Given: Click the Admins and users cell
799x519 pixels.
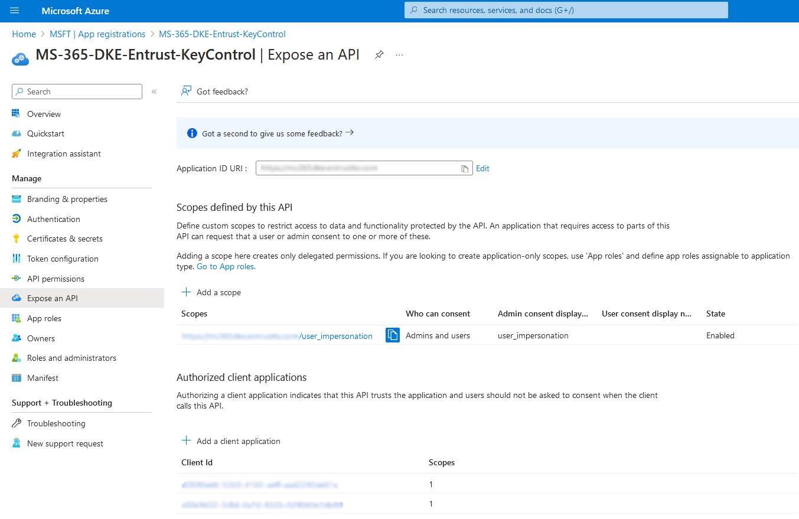Looking at the screenshot, I should (438, 335).
